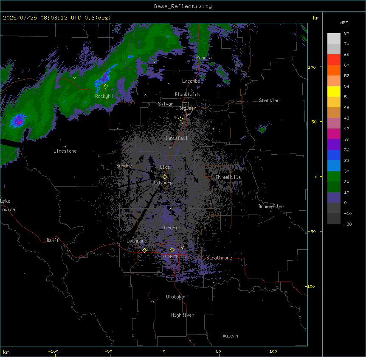Click the Strathmore label
The width and height of the screenshot is (366, 357).
[219, 258]
